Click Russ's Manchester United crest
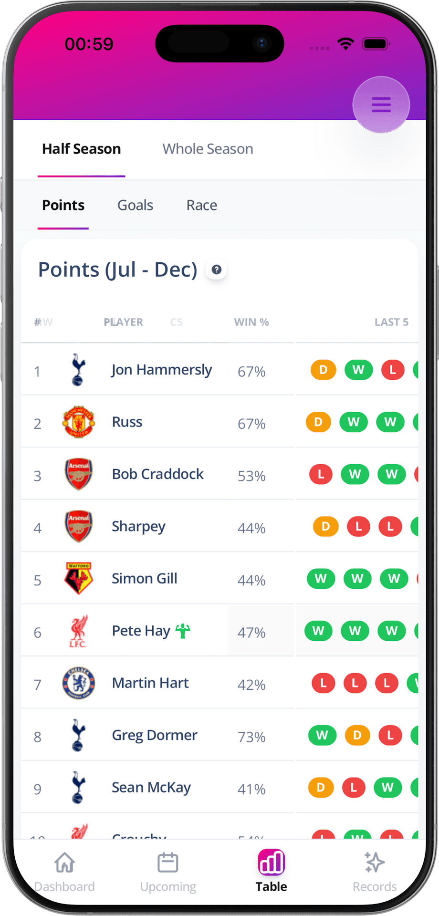The width and height of the screenshot is (439, 916). [x=78, y=422]
